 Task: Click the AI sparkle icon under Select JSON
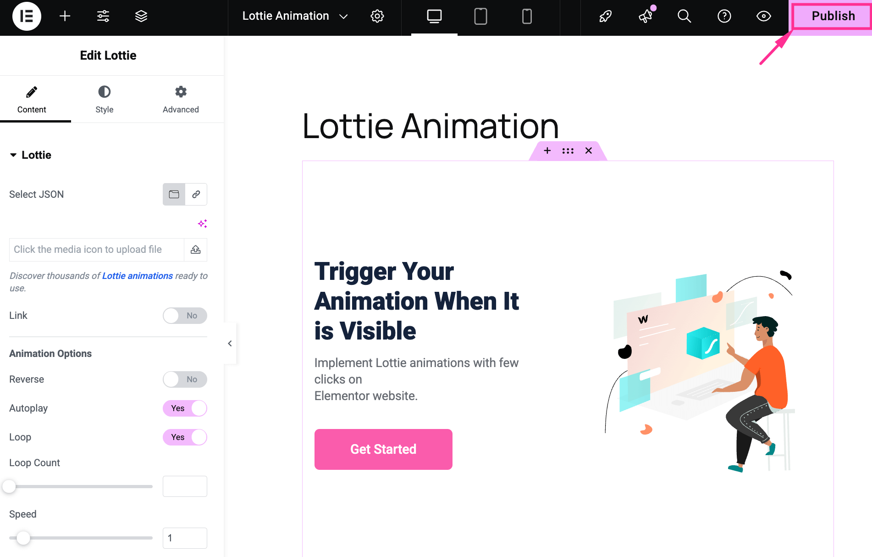click(202, 223)
